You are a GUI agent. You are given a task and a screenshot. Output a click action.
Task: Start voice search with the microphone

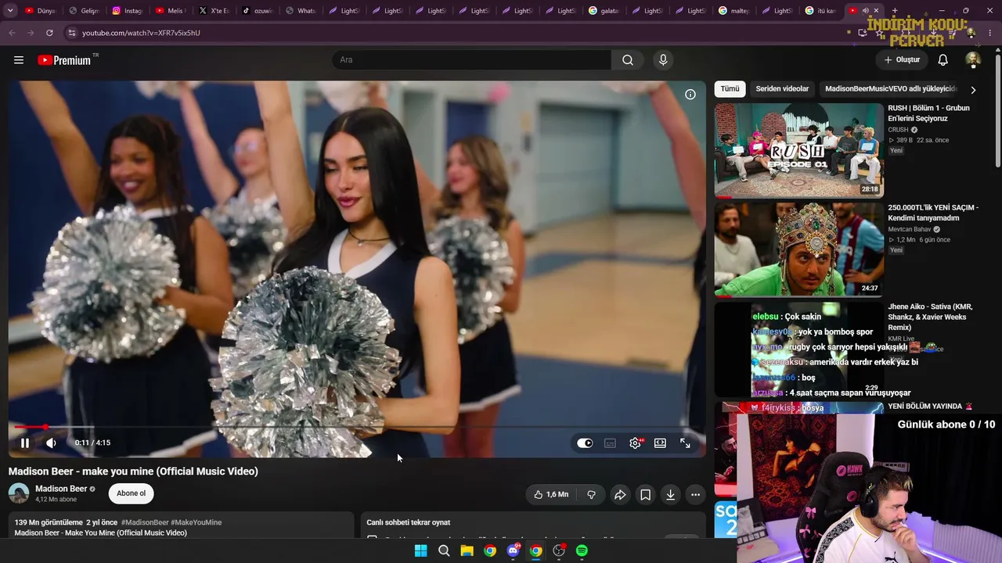tap(663, 60)
